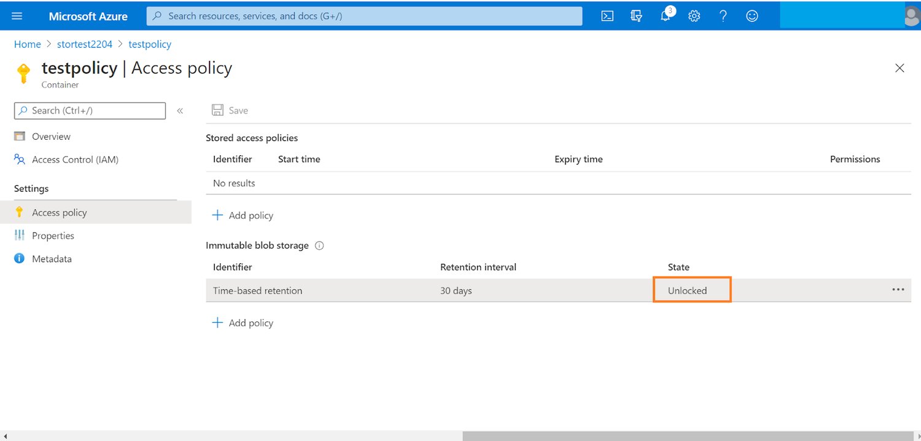Screen dimensions: 921x441
Task: Select Metadata in the sidebar
Action: point(52,259)
